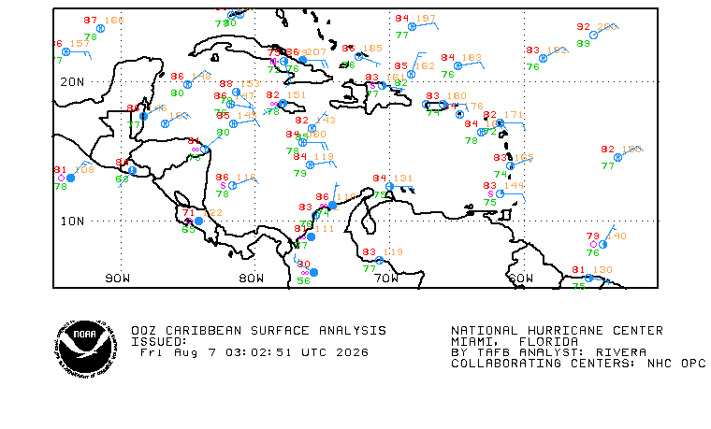Click the station circle labeled 83 144
This screenshot has width=711, height=429.
(500, 193)
